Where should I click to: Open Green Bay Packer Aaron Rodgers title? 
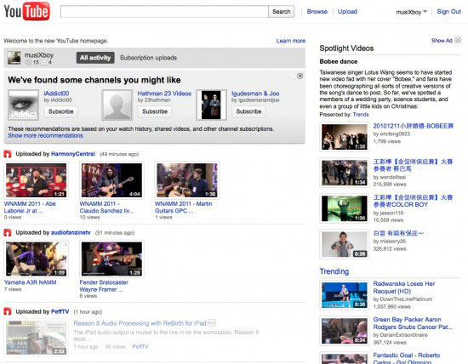coord(413,323)
